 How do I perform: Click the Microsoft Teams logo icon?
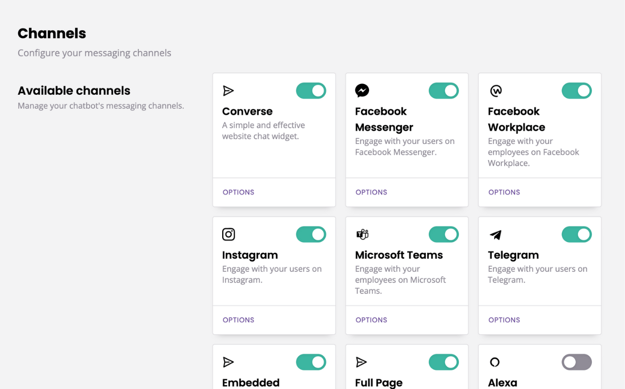point(362,234)
